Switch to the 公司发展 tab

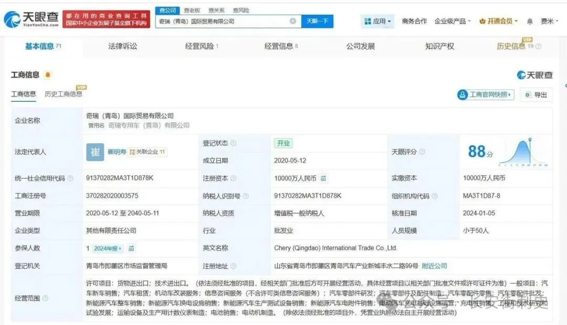pyautogui.click(x=361, y=46)
